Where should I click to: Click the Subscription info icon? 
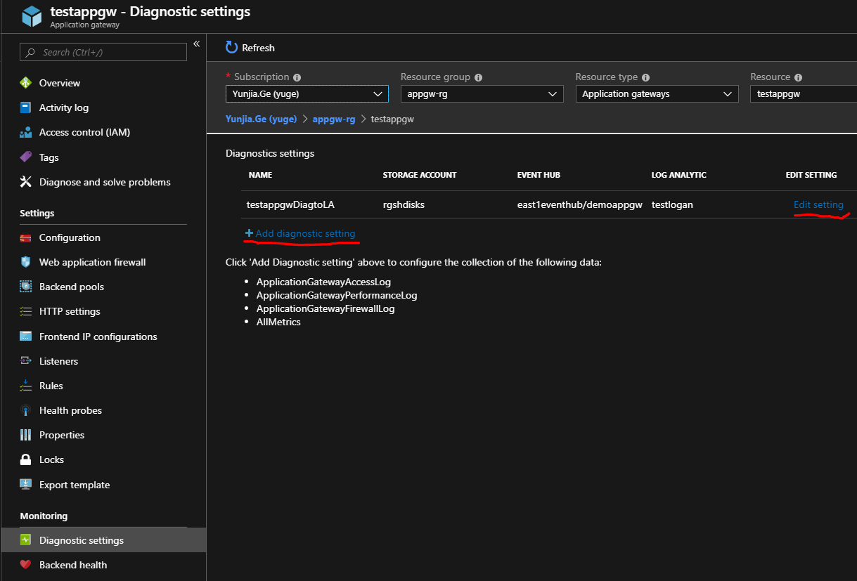point(297,77)
